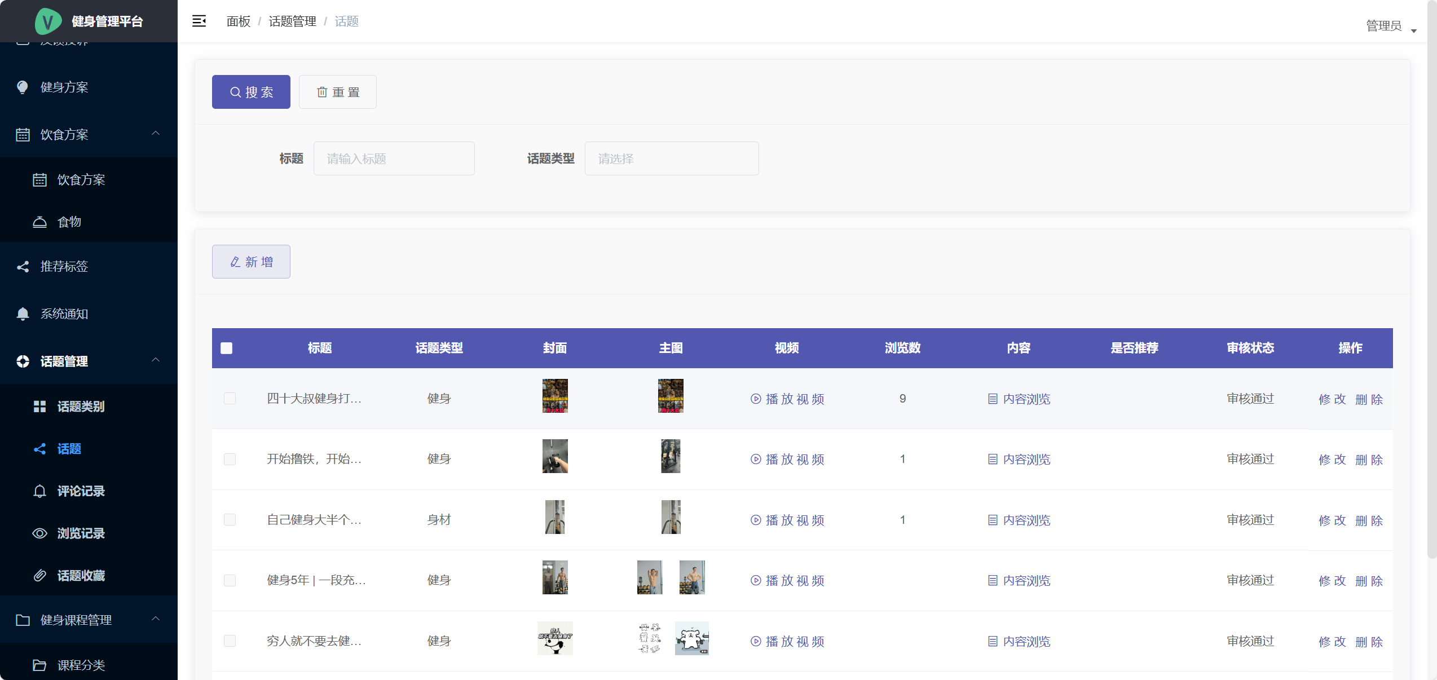Check the 穷人就不要去健 row checkbox
The image size is (1437, 680).
click(230, 641)
